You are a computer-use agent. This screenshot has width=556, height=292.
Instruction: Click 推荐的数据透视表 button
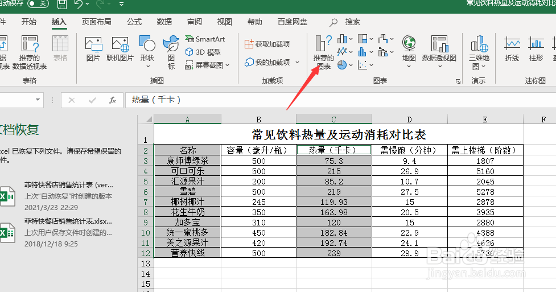tap(30, 52)
